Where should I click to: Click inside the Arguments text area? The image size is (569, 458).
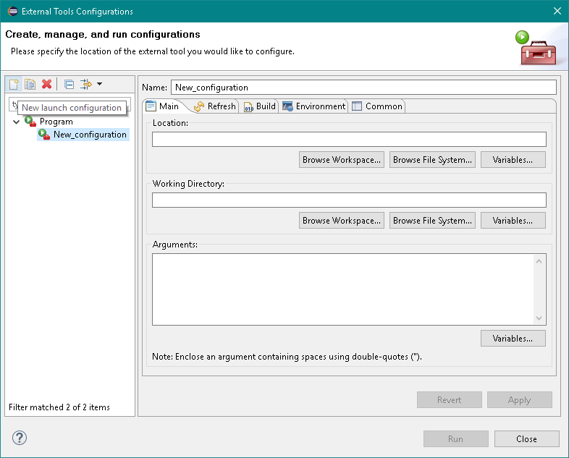point(343,289)
